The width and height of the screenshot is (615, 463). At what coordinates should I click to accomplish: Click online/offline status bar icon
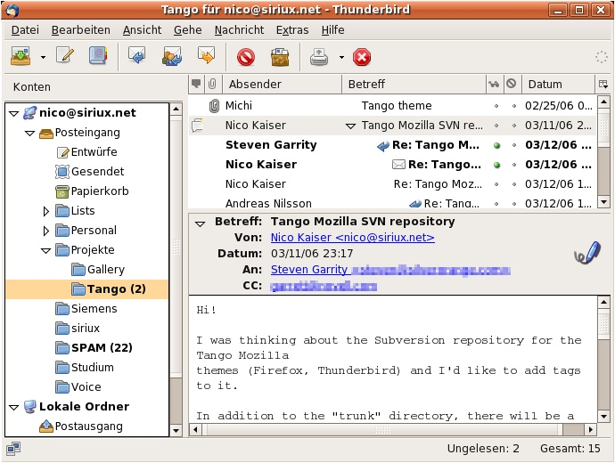13,449
